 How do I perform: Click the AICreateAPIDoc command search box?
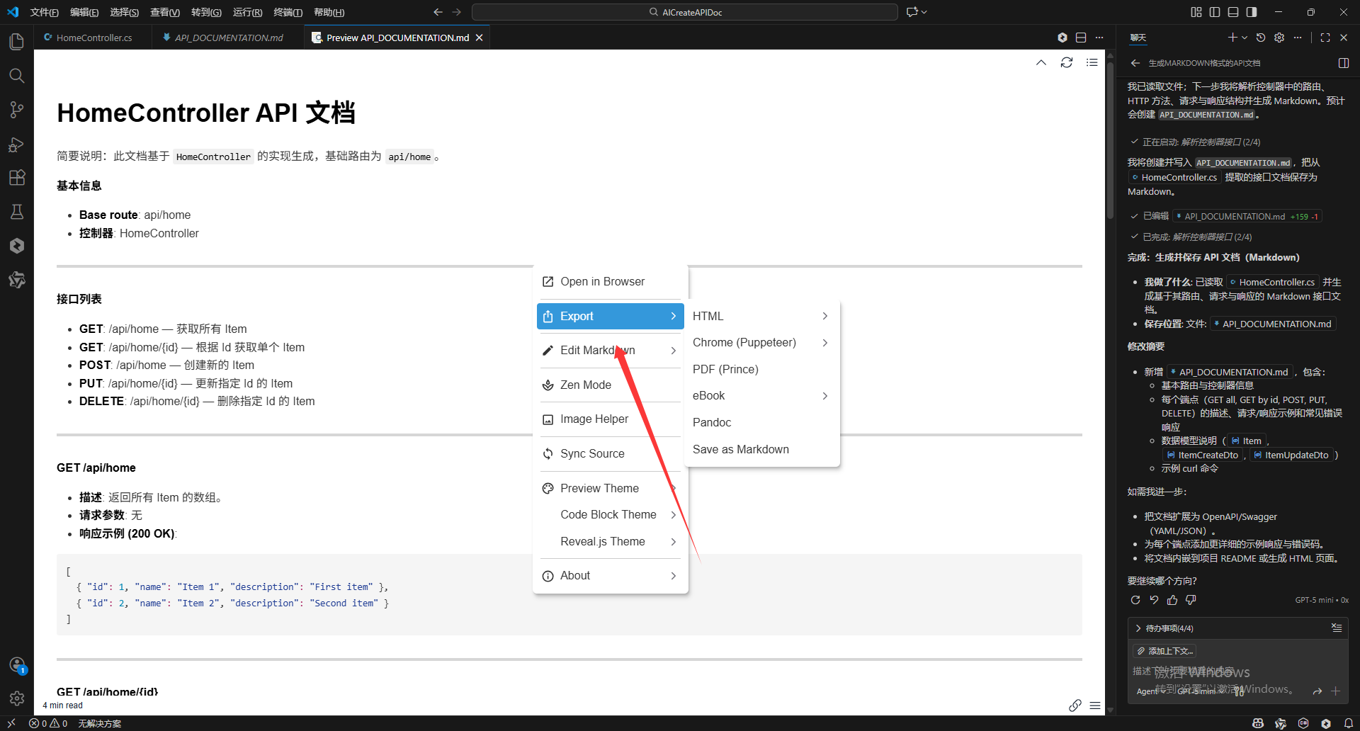(x=684, y=12)
